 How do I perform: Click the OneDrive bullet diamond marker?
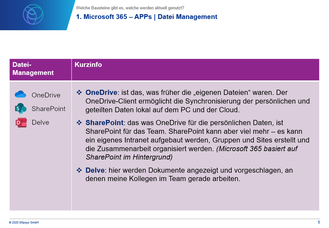point(79,93)
